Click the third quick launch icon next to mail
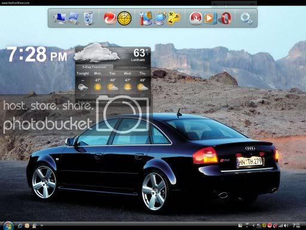 click(34, 226)
